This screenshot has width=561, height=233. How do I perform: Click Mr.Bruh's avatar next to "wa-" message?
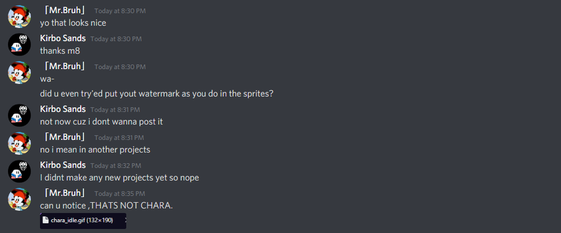click(x=19, y=72)
